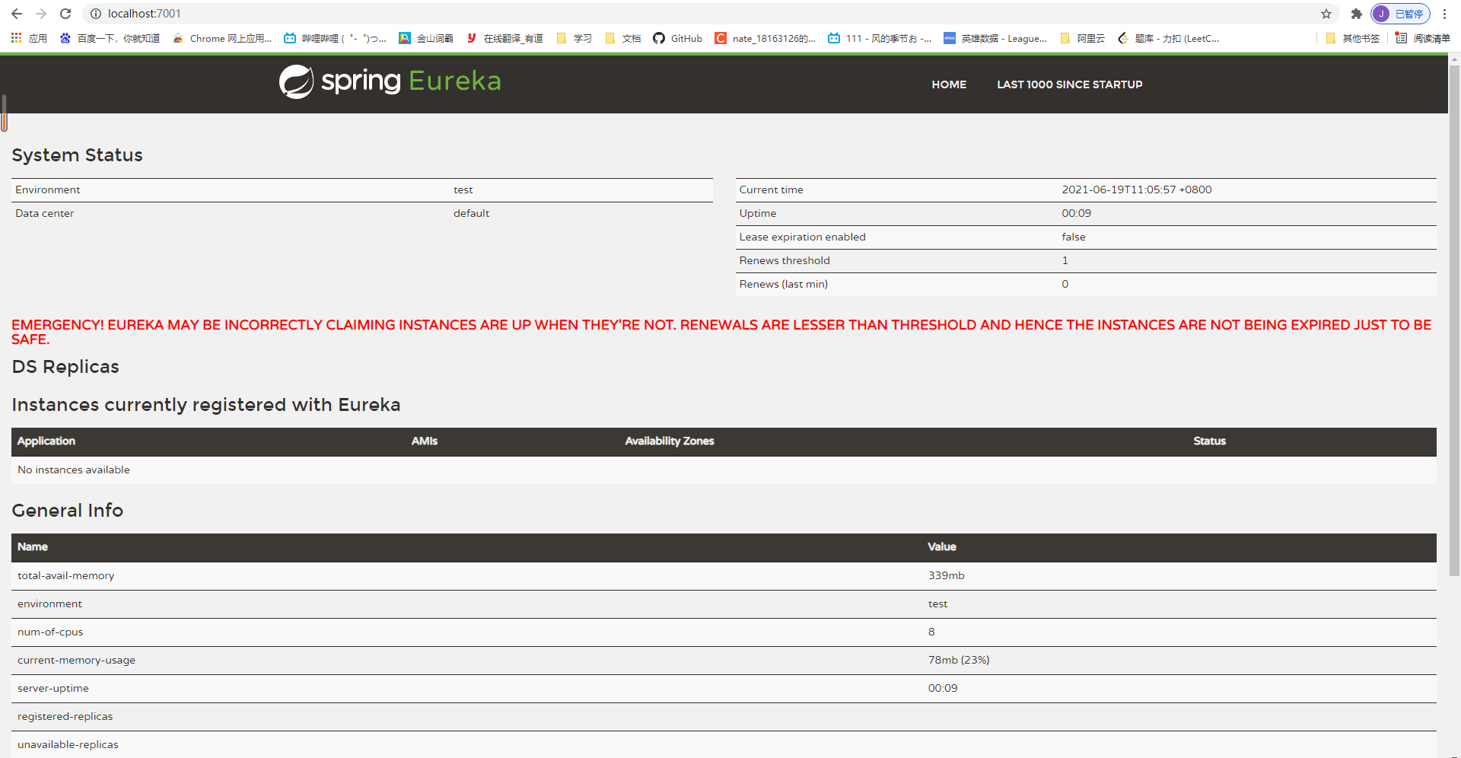The image size is (1461, 758).
Task: Open the 阿里云 bookmark folder
Action: point(1082,38)
